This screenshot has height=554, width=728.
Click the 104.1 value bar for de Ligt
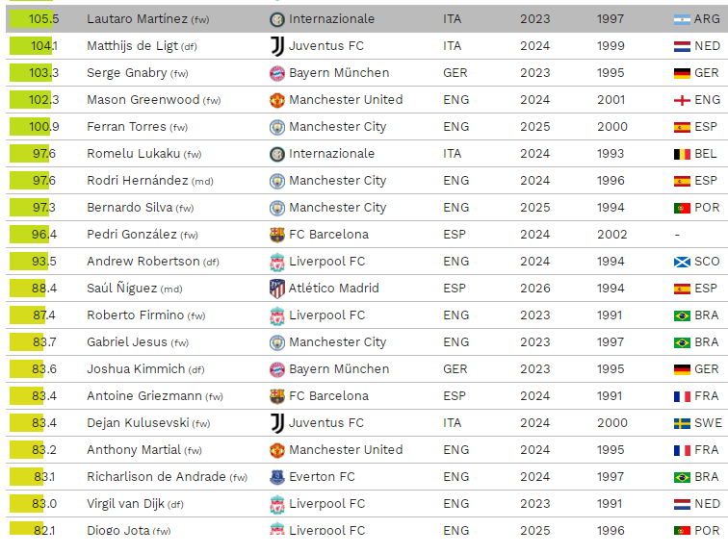[x=31, y=46]
